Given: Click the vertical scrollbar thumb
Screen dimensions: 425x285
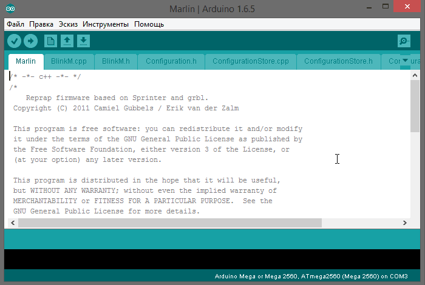Looking at the screenshot, I should [415, 106].
